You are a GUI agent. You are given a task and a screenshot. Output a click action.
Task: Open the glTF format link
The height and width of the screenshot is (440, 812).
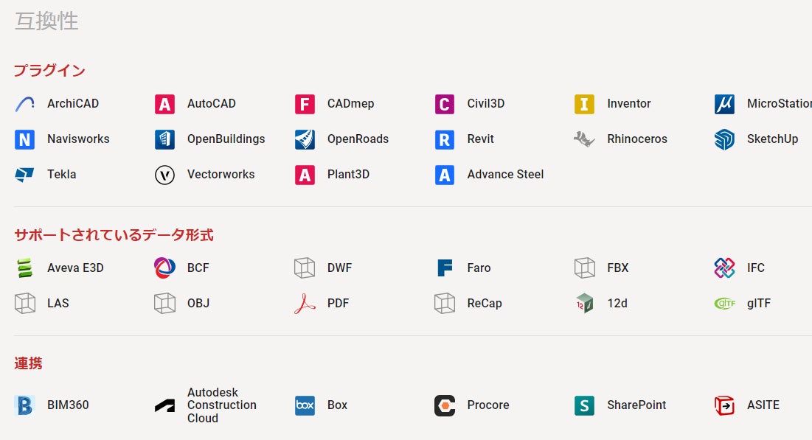[x=758, y=303]
